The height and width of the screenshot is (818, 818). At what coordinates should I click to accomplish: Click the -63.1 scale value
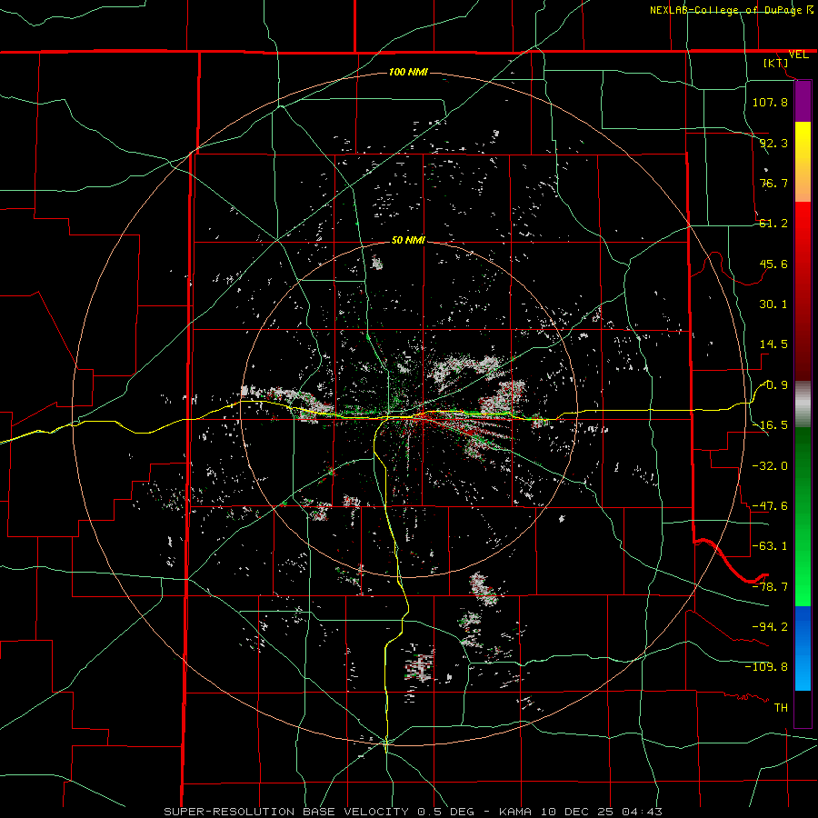[770, 546]
